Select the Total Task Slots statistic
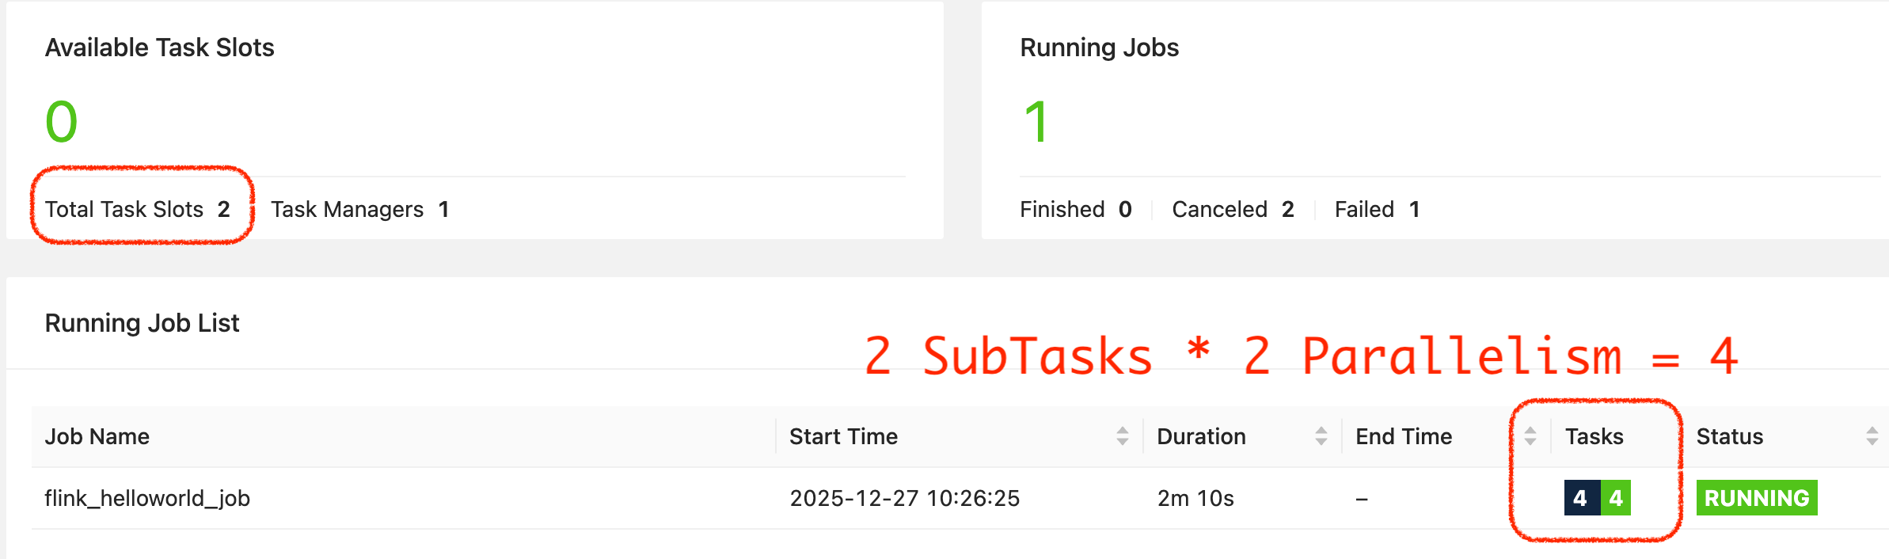 click(x=137, y=209)
